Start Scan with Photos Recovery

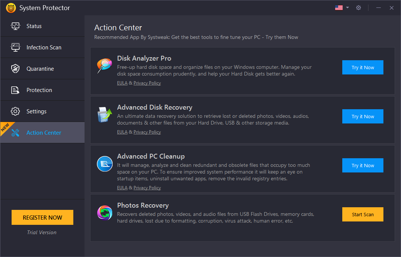(362, 214)
